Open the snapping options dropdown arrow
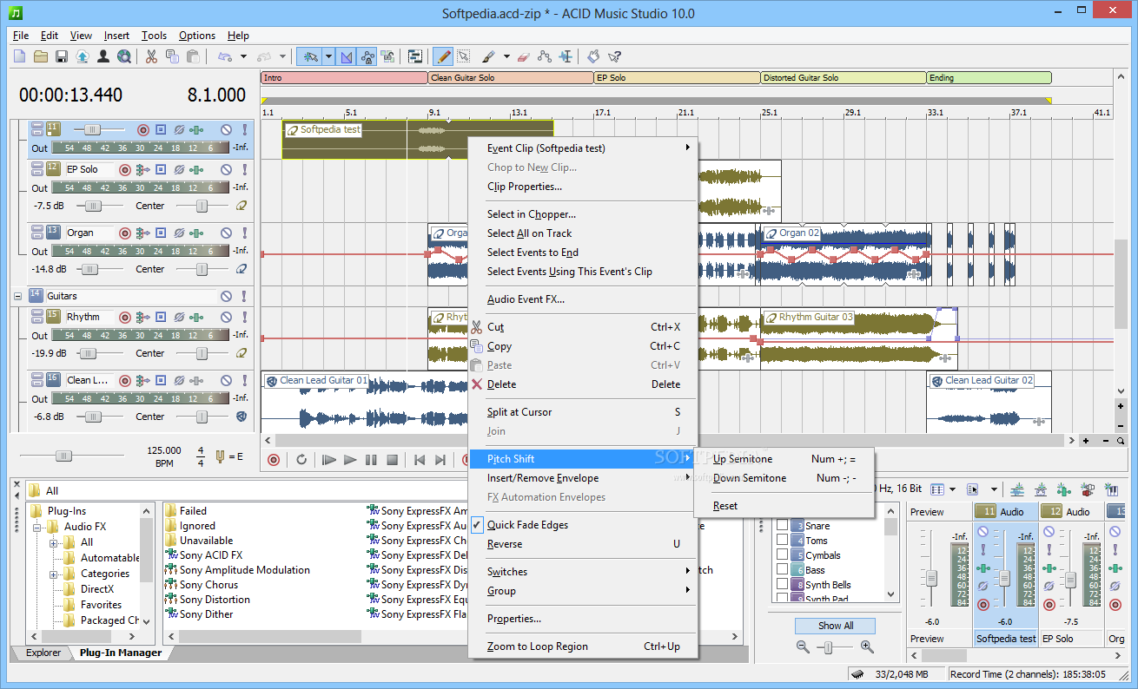 pos(328,56)
